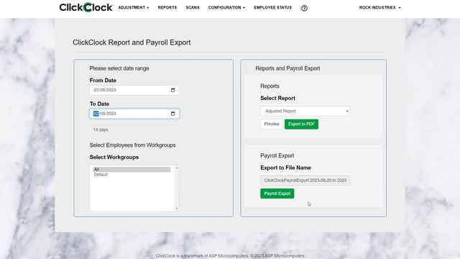This screenshot has height=259, width=460.
Task: Go to Scans page
Action: pos(193,7)
